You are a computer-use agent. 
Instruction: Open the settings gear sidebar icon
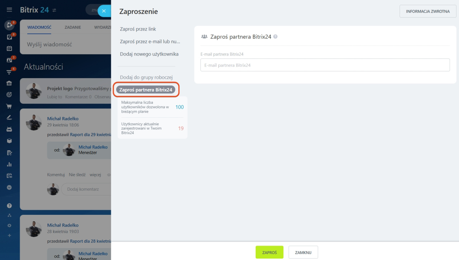pyautogui.click(x=9, y=226)
